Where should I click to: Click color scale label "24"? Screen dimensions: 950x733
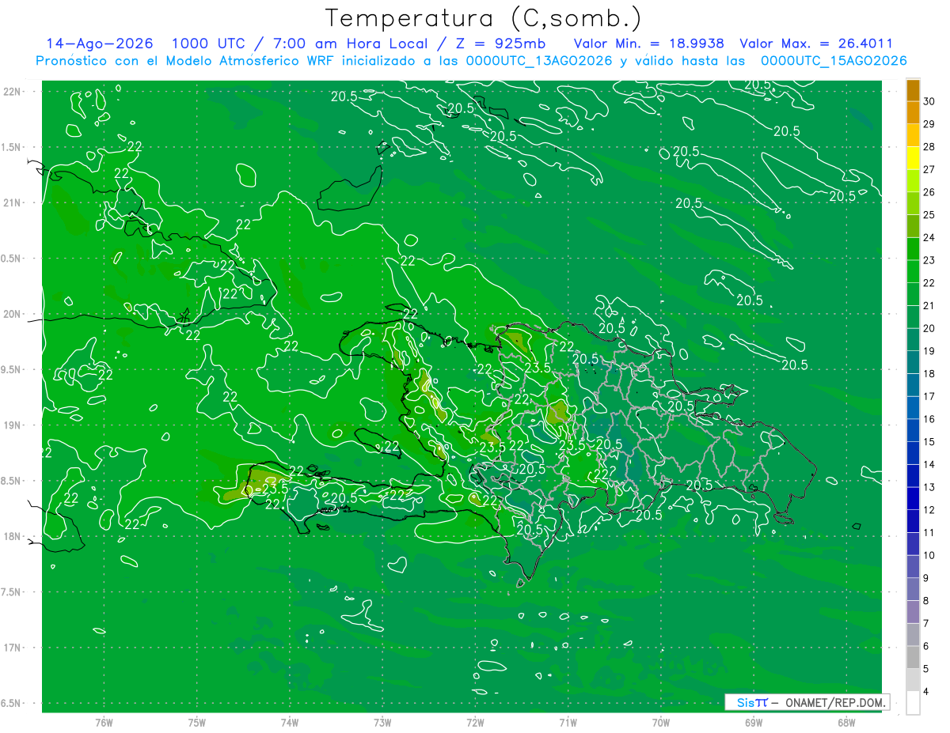pos(929,237)
